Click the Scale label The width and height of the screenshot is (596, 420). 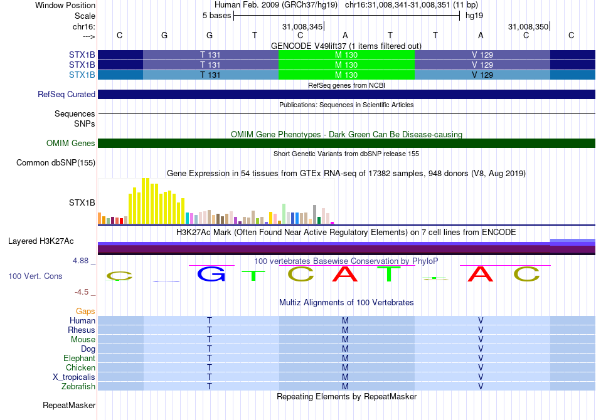[x=85, y=16]
